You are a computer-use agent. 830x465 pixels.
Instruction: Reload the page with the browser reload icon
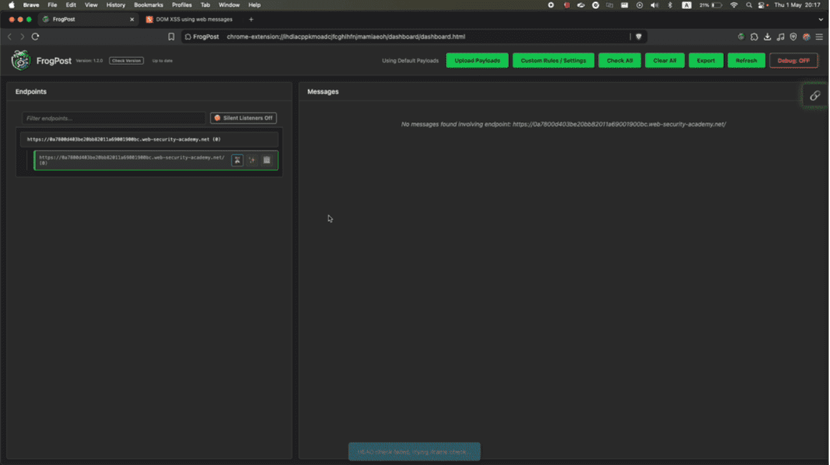tap(36, 37)
